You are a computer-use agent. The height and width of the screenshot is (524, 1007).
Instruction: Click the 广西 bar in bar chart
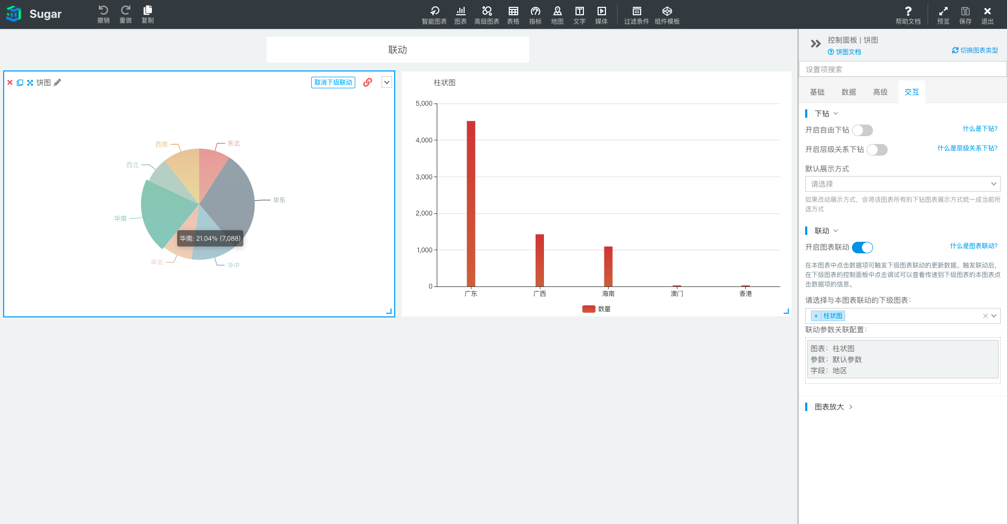click(x=540, y=260)
